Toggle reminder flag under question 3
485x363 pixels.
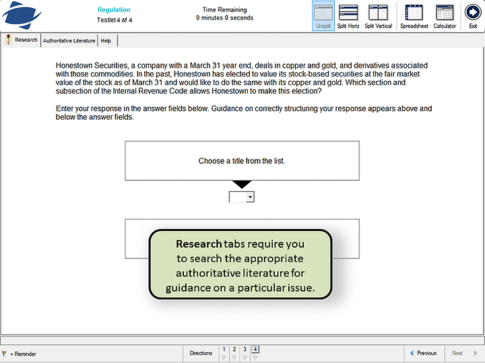point(245,358)
